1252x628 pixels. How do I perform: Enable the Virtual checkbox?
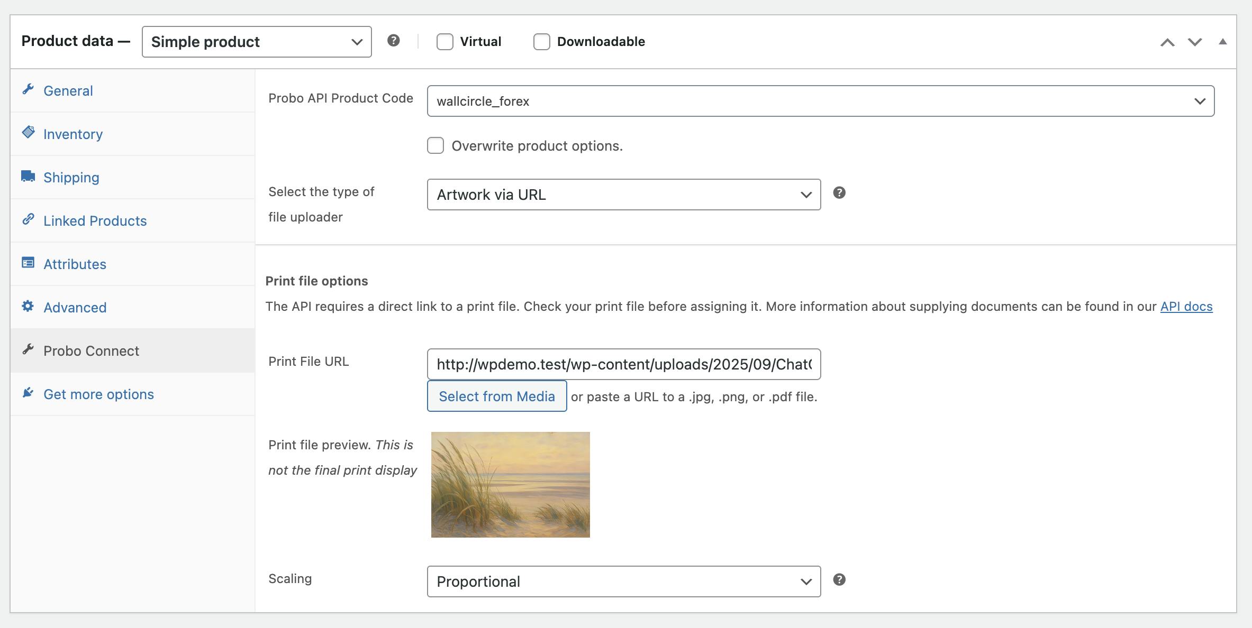[x=445, y=42]
